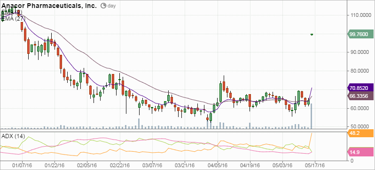Click the clock icon beside 'day'
The image size is (375, 170).
tap(103, 6)
